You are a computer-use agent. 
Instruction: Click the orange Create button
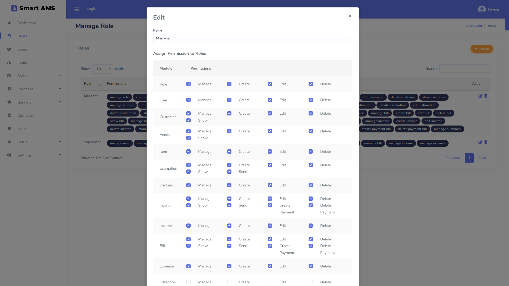(481, 49)
